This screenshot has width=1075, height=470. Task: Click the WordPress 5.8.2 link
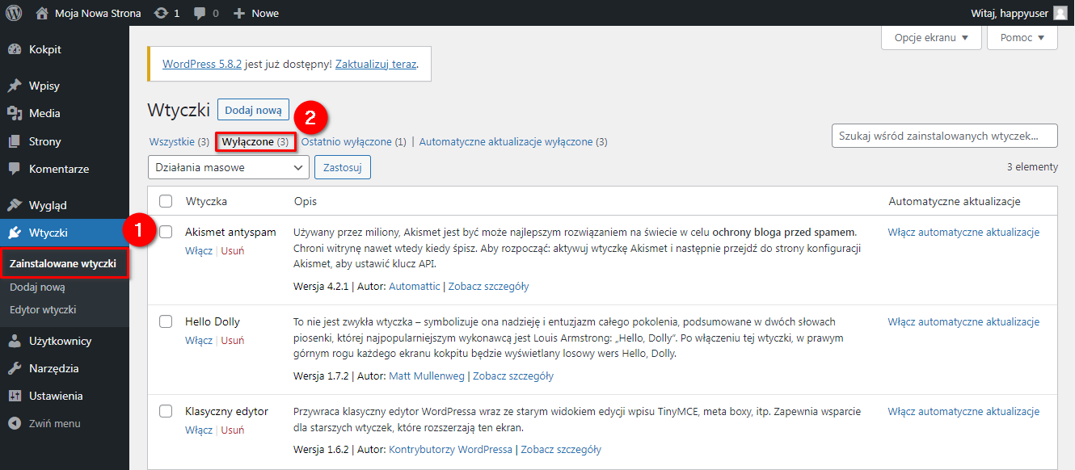tap(202, 64)
